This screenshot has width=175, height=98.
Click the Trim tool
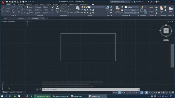point(46,7)
